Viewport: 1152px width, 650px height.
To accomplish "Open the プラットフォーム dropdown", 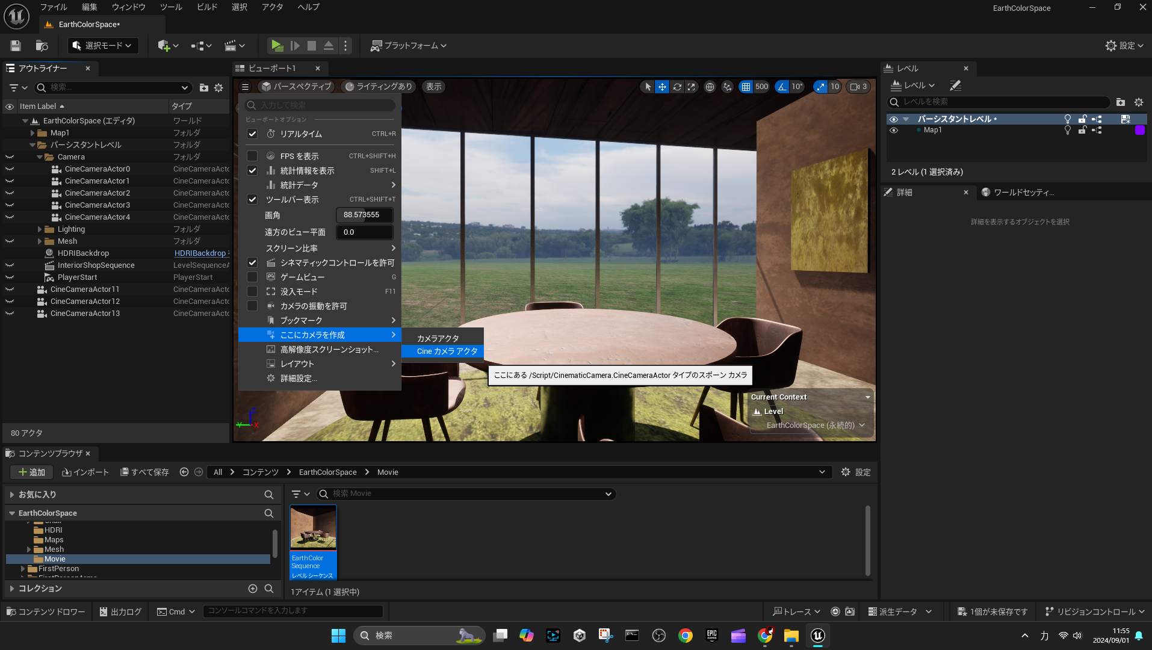I will tap(409, 46).
